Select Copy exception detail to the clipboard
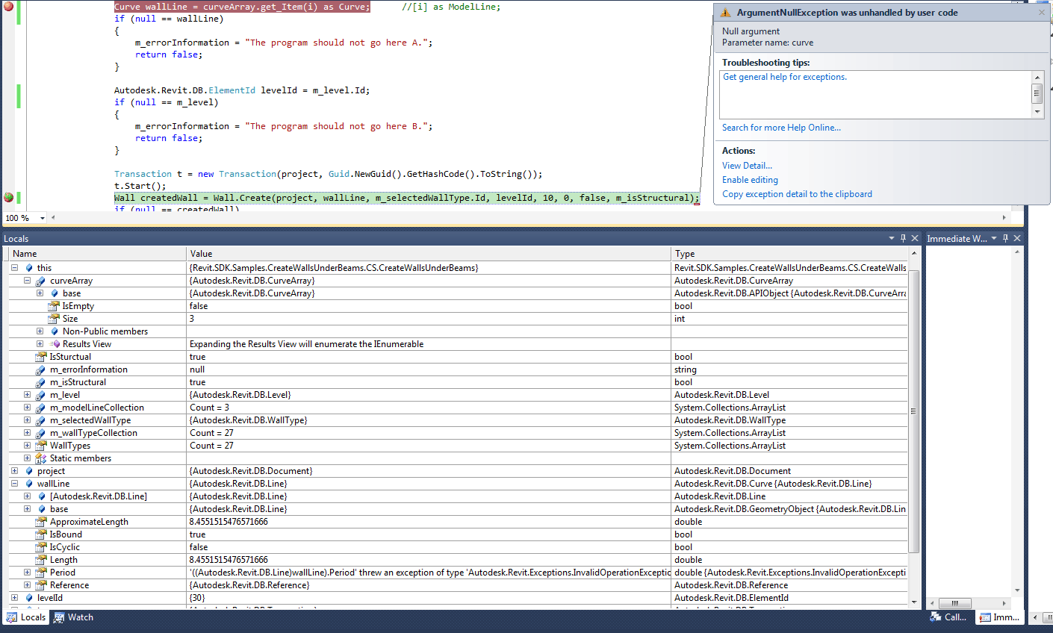The height and width of the screenshot is (633, 1053). click(x=797, y=193)
